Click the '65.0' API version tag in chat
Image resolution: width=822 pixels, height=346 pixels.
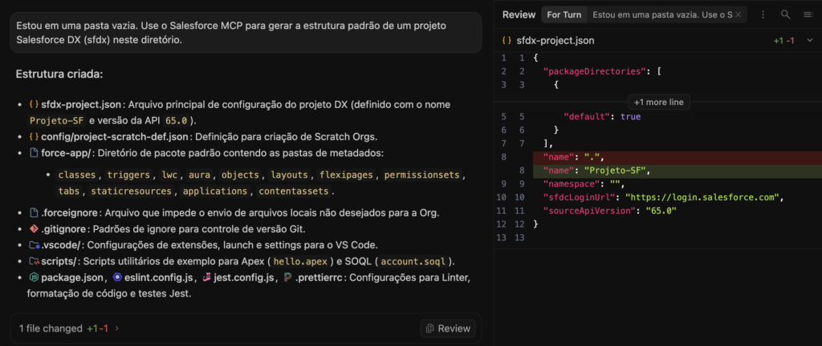tap(177, 121)
